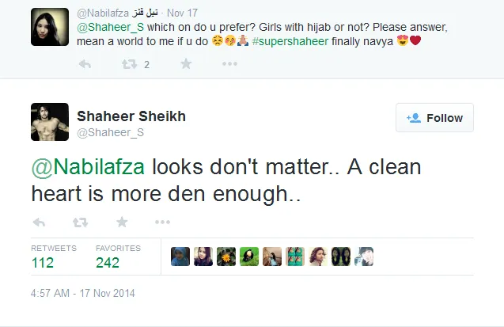The image size is (504, 327).
Task: Open Shaheer Sheikh's profile photo
Action: coord(49,122)
